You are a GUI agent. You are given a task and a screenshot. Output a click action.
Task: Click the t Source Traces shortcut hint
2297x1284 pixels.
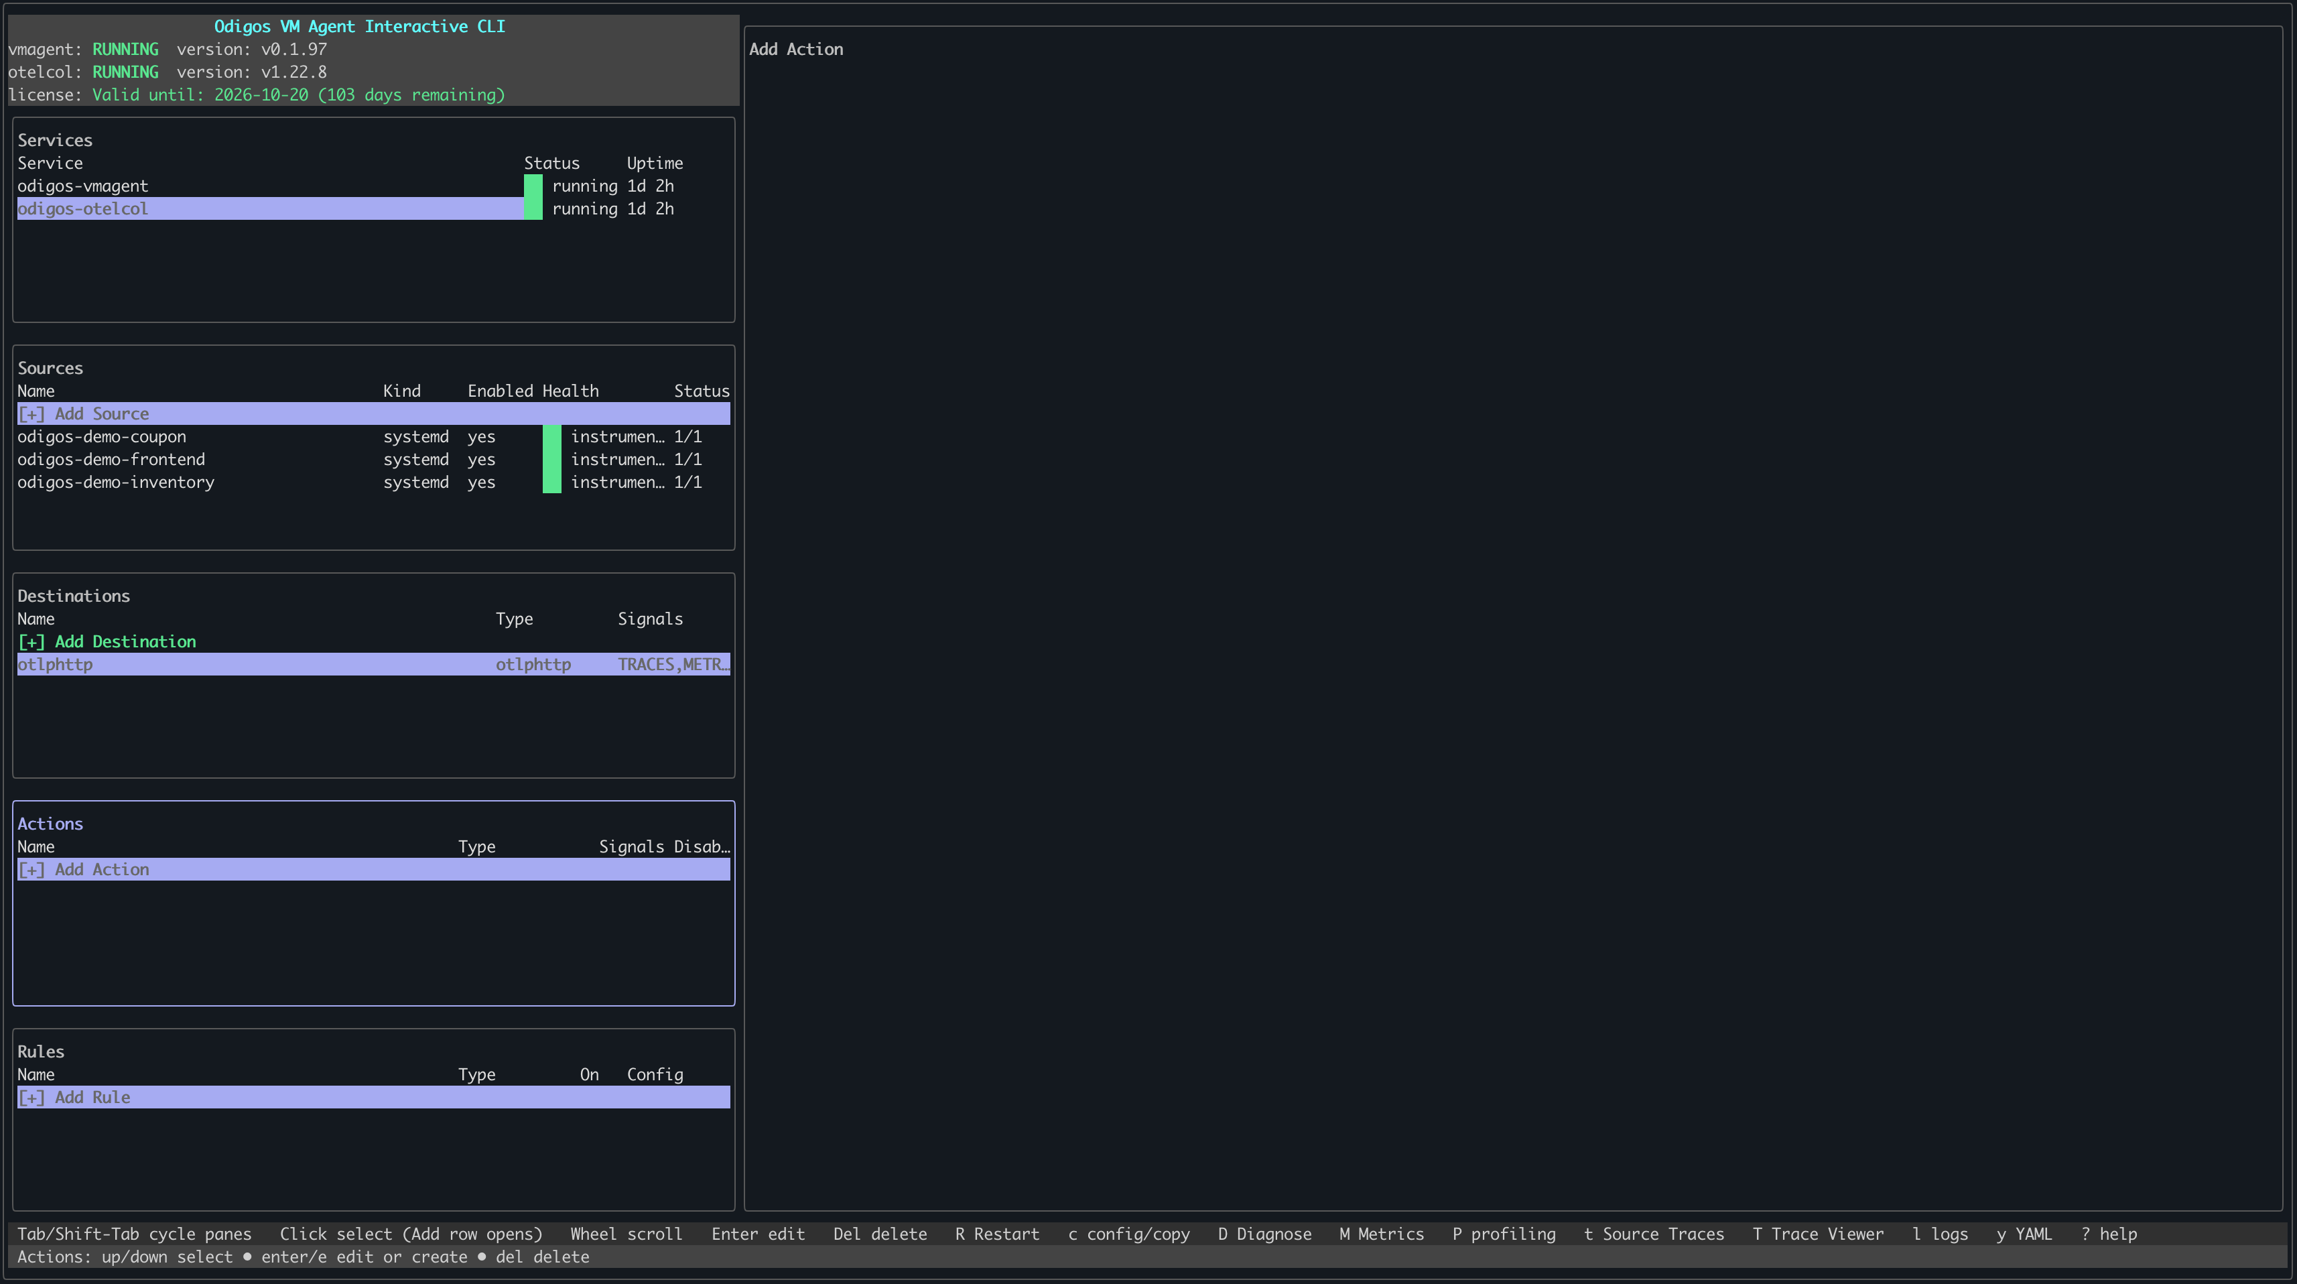point(1654,1234)
